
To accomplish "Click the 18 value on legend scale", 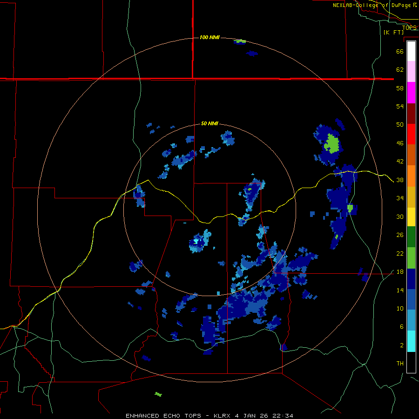I will 400,272.
